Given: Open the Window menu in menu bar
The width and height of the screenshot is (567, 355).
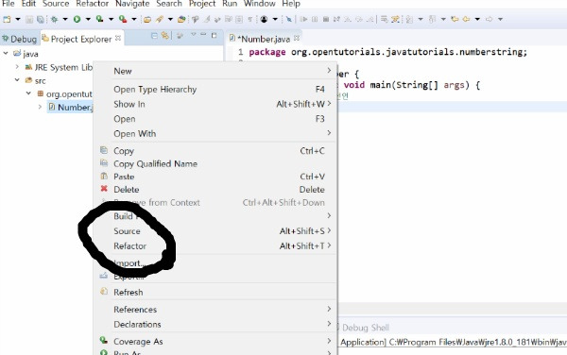Looking at the screenshot, I should pyautogui.click(x=259, y=4).
